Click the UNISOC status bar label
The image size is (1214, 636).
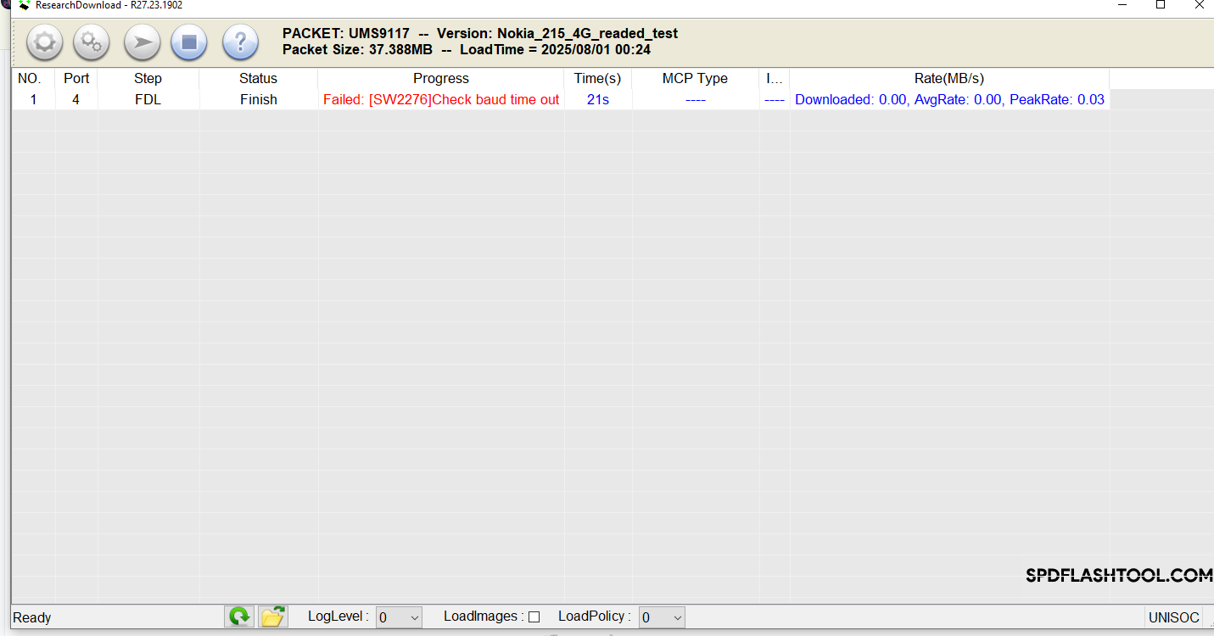click(1173, 617)
